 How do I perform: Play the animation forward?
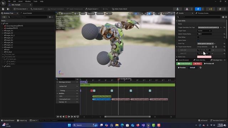(x=69, y=117)
